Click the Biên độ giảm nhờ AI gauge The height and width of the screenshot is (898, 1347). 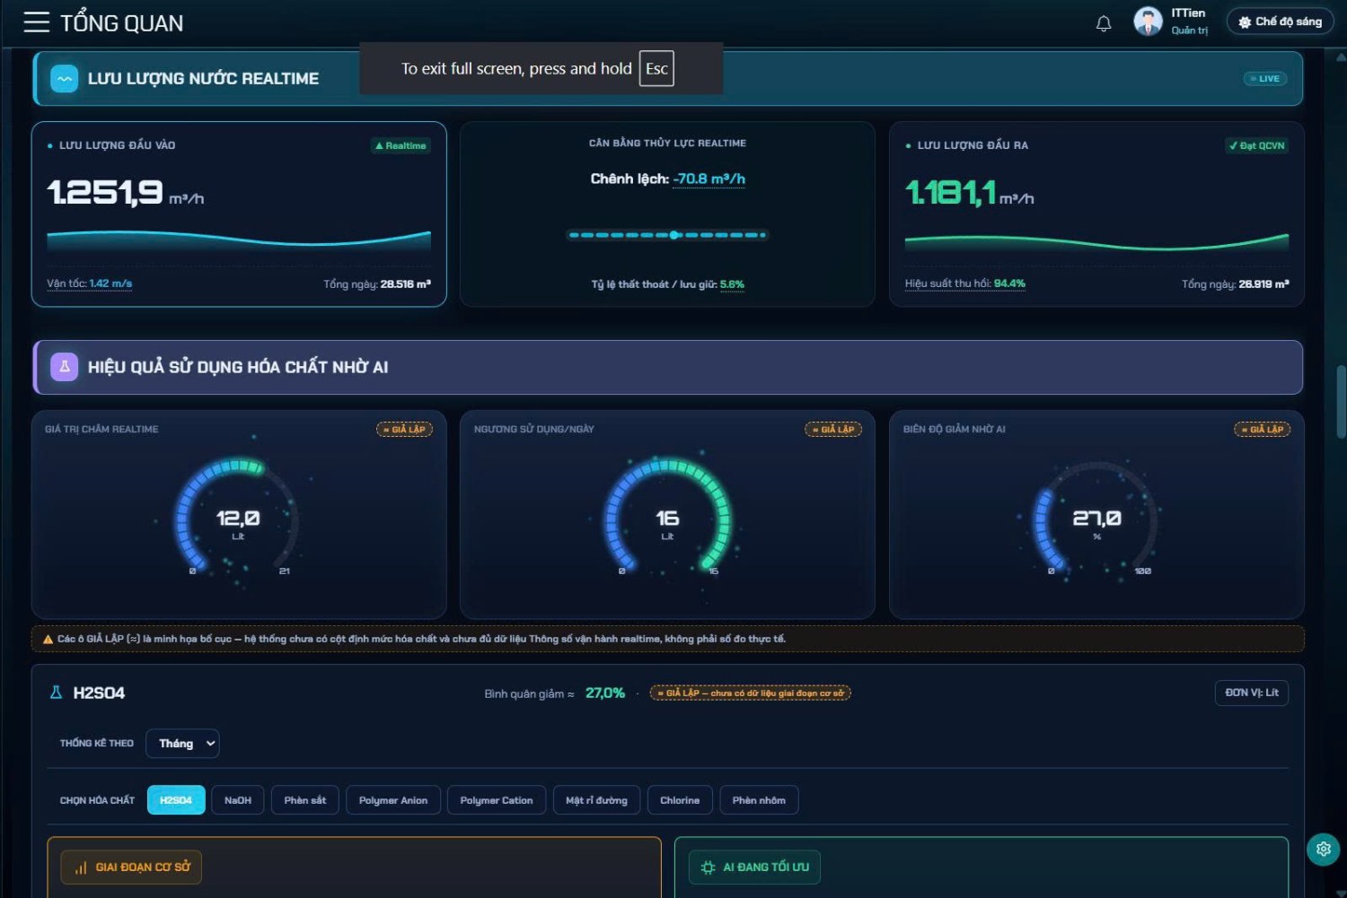click(1096, 519)
